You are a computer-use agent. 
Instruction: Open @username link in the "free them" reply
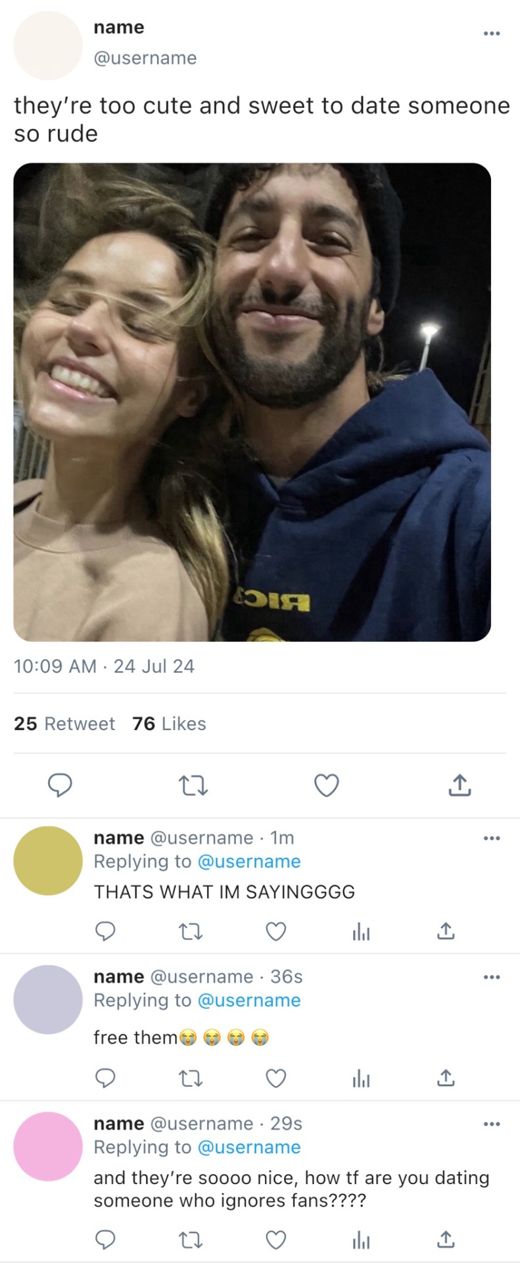point(249,1001)
